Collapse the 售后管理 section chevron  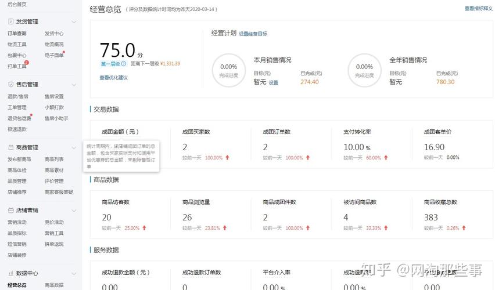click(74, 85)
